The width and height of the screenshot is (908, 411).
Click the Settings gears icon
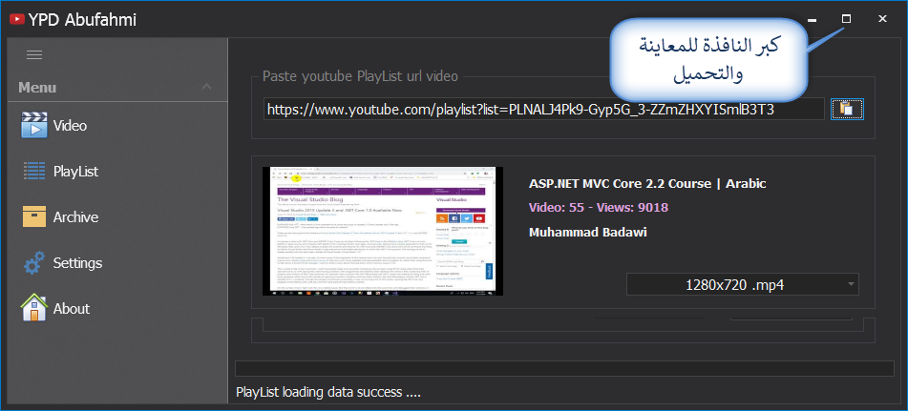34,263
